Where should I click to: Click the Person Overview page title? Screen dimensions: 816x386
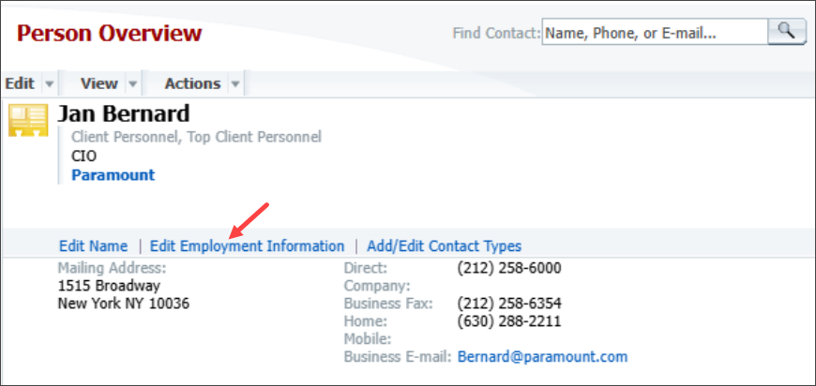click(110, 33)
